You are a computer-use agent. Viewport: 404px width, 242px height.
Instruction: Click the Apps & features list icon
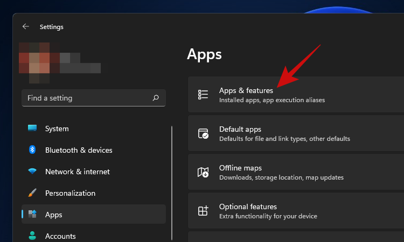(203, 95)
